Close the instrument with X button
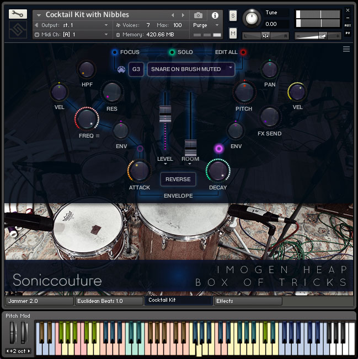Viewport: 358px width, 359px height. pos(348,10)
